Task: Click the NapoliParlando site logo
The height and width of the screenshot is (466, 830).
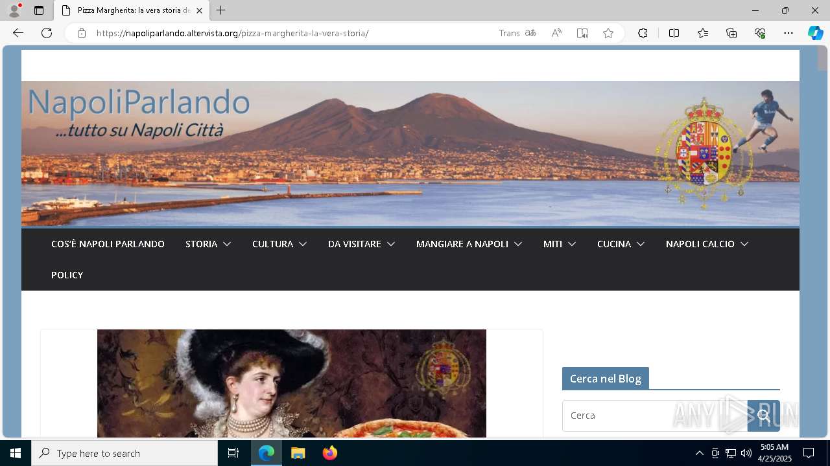Action: [139, 112]
